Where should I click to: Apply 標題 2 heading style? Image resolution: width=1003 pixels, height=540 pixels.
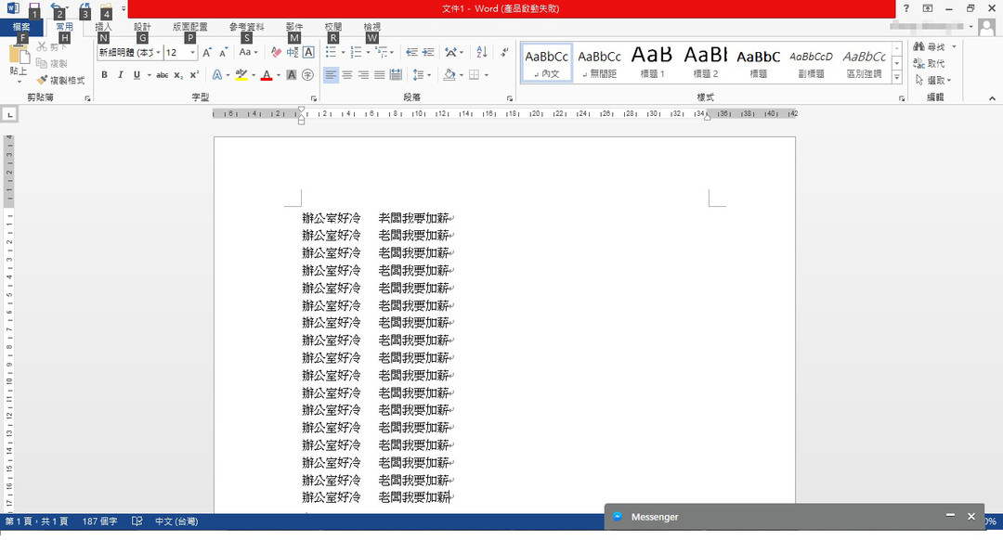click(706, 62)
